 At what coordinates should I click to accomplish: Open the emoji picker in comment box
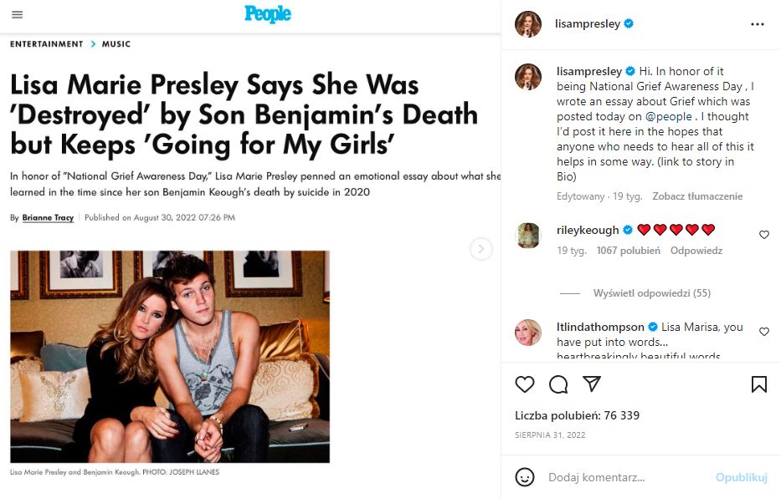(525, 477)
